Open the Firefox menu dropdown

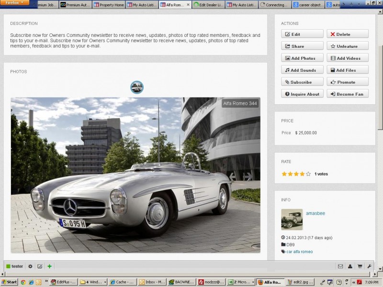click(15, 3)
